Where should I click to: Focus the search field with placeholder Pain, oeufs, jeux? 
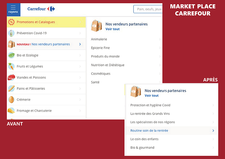(x=148, y=9)
